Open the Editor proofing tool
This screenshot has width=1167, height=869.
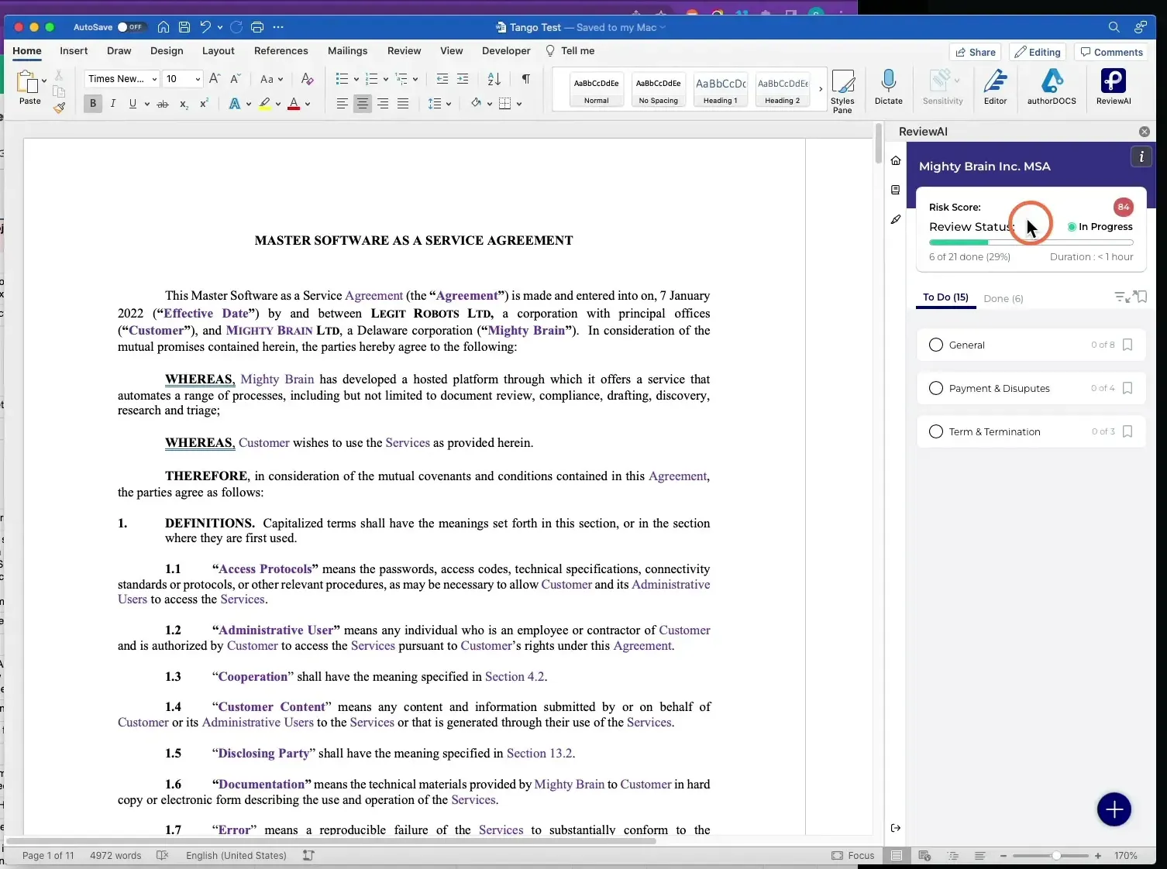995,86
